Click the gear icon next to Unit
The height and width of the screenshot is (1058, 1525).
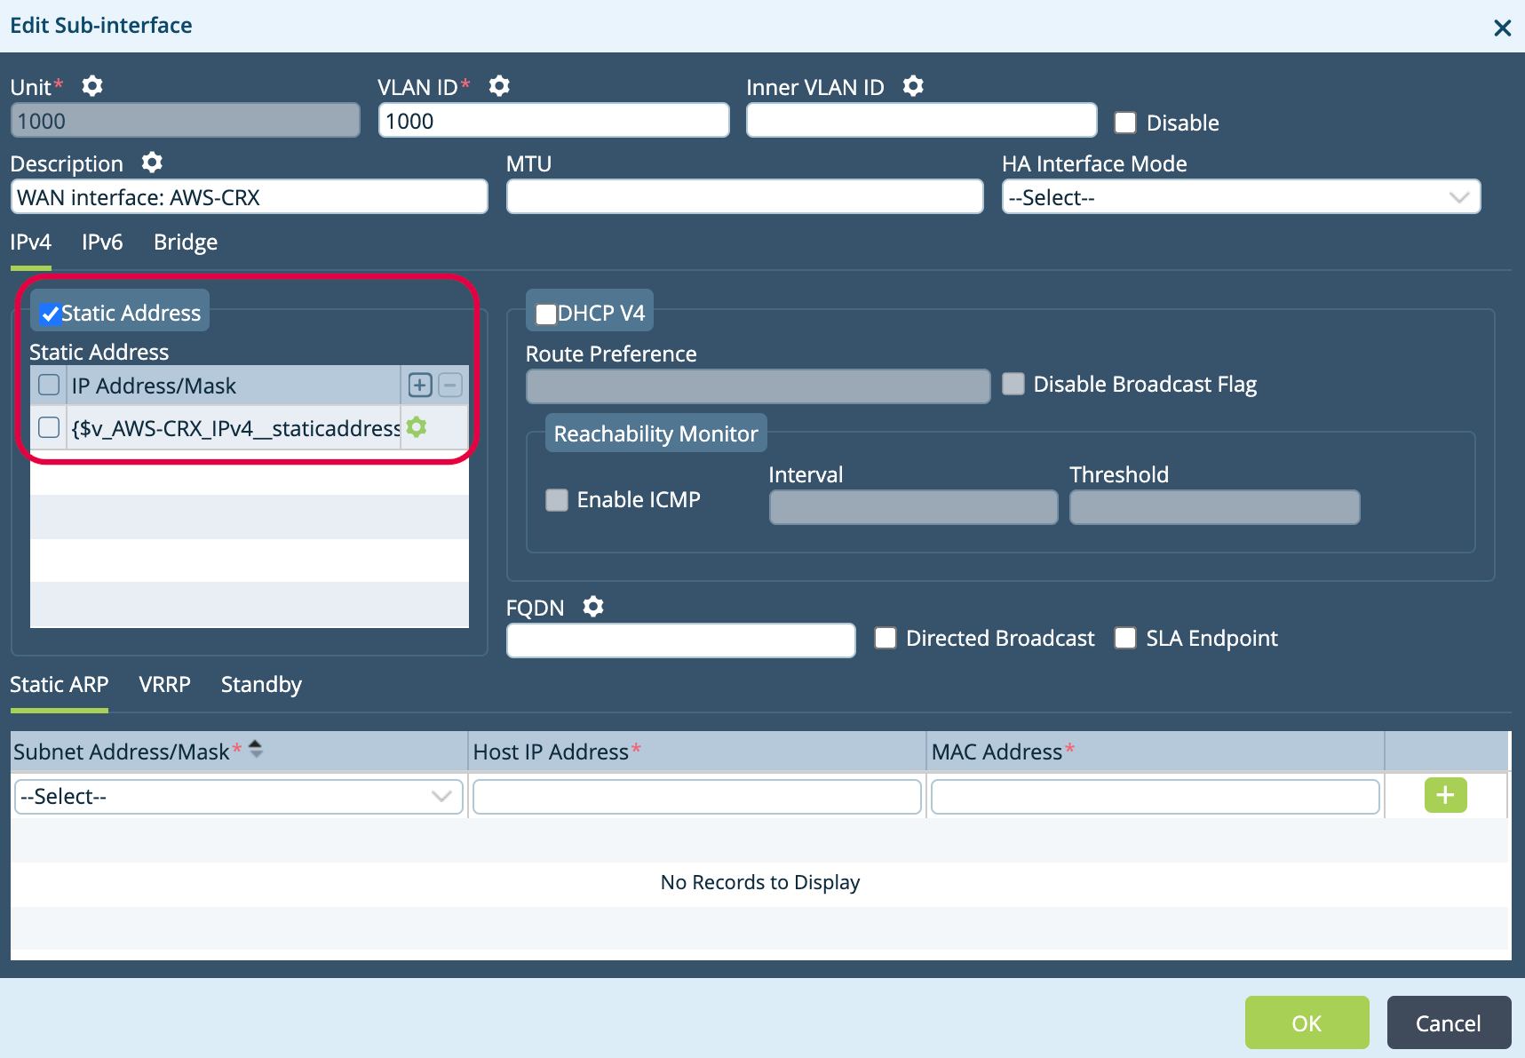coord(92,86)
